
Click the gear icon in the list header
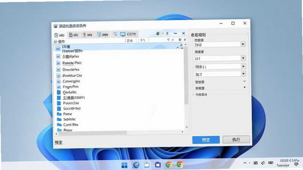[180, 40]
